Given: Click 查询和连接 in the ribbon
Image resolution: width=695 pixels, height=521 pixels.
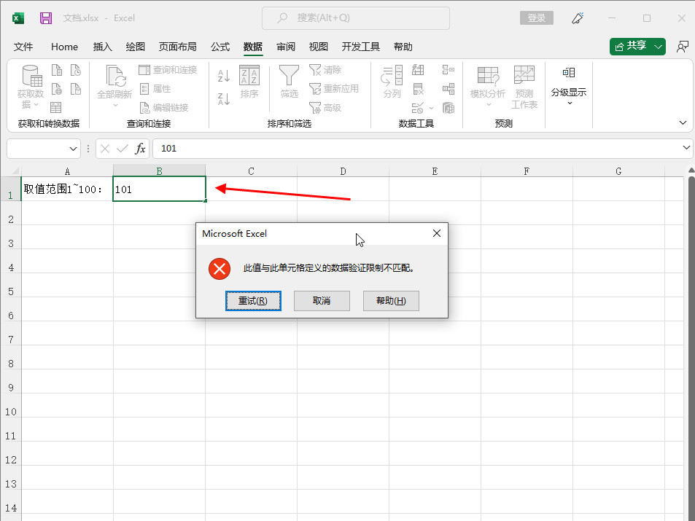Looking at the screenshot, I should click(x=168, y=70).
